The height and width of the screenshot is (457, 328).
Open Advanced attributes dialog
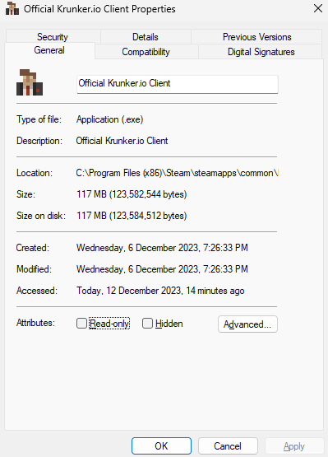click(x=247, y=324)
